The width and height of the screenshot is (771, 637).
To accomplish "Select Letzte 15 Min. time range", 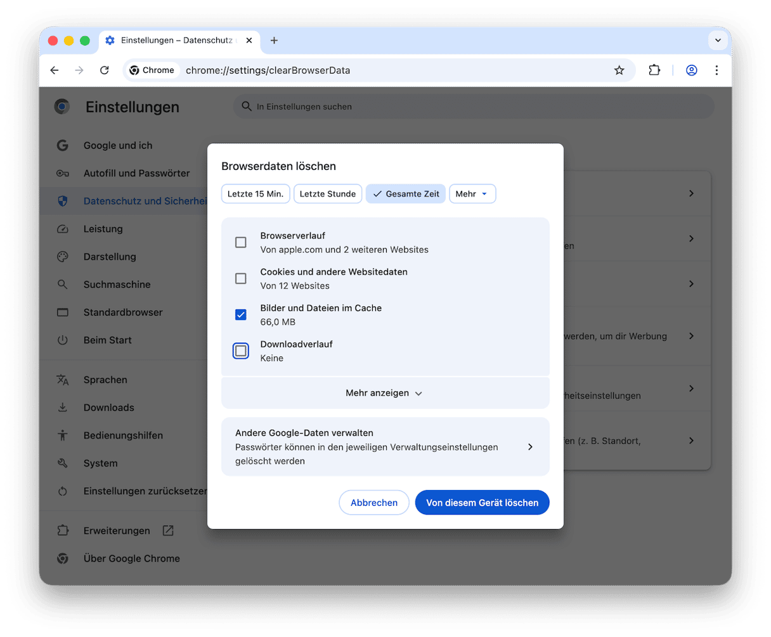I will (x=256, y=194).
